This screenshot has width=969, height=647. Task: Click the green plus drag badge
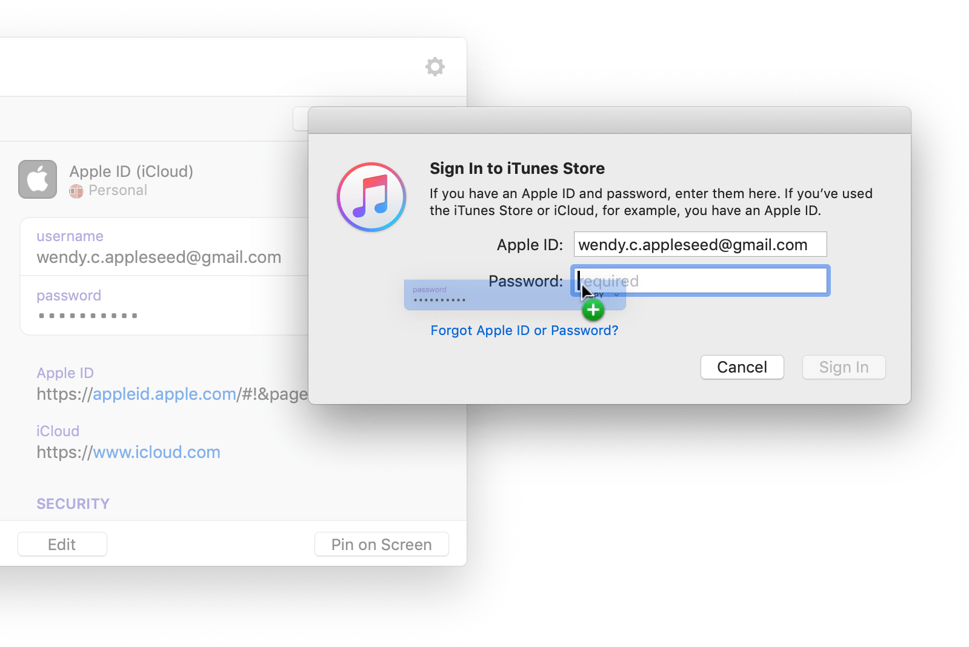(x=593, y=310)
